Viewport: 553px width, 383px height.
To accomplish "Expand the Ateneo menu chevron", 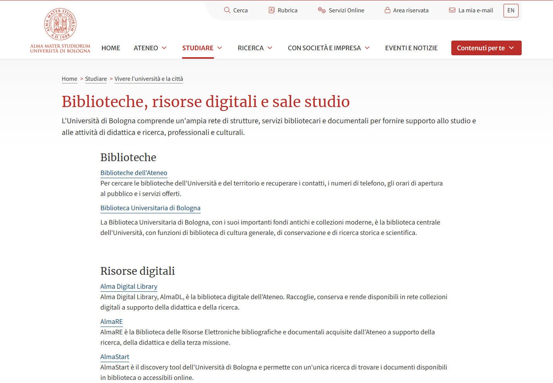I will click(164, 48).
